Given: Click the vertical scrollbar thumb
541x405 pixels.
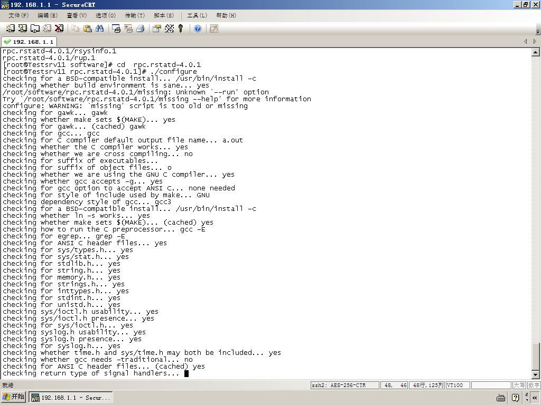Looking at the screenshot, I should [536, 357].
